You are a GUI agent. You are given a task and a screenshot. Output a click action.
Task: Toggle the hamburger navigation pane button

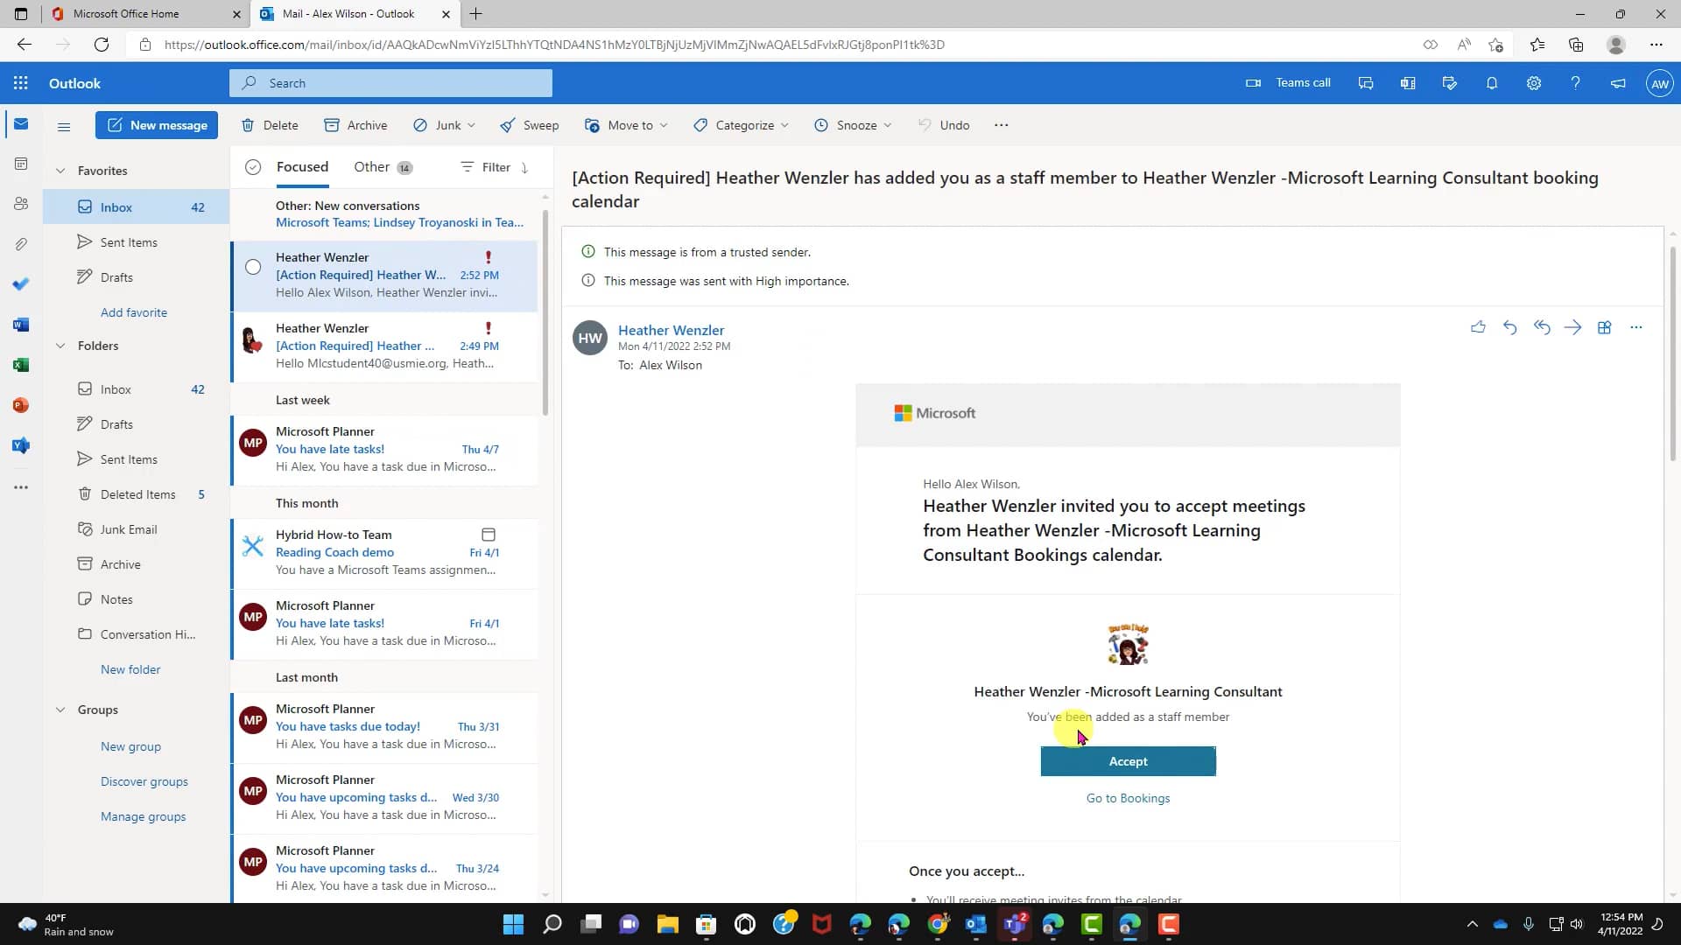point(64,126)
